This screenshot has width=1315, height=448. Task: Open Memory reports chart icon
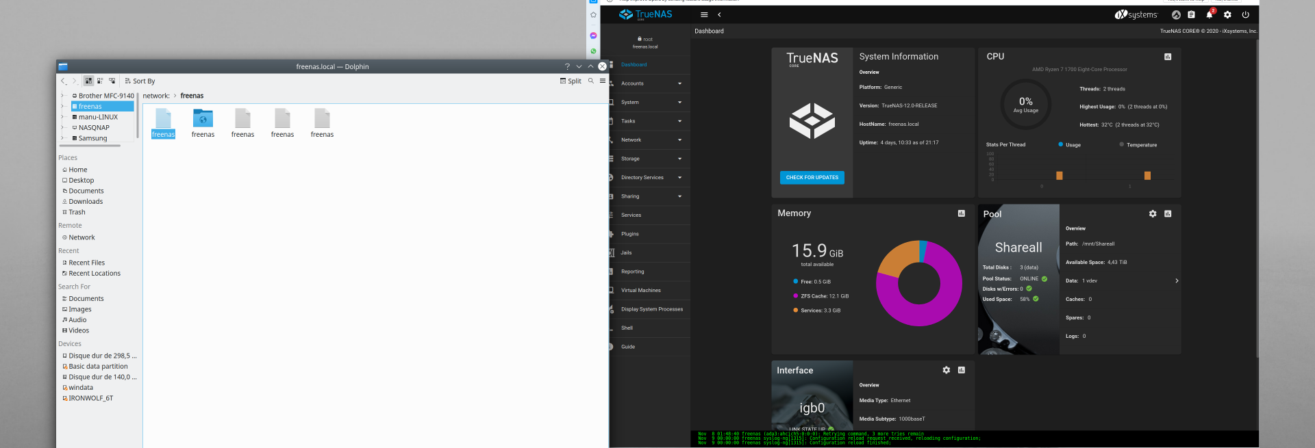pos(962,213)
